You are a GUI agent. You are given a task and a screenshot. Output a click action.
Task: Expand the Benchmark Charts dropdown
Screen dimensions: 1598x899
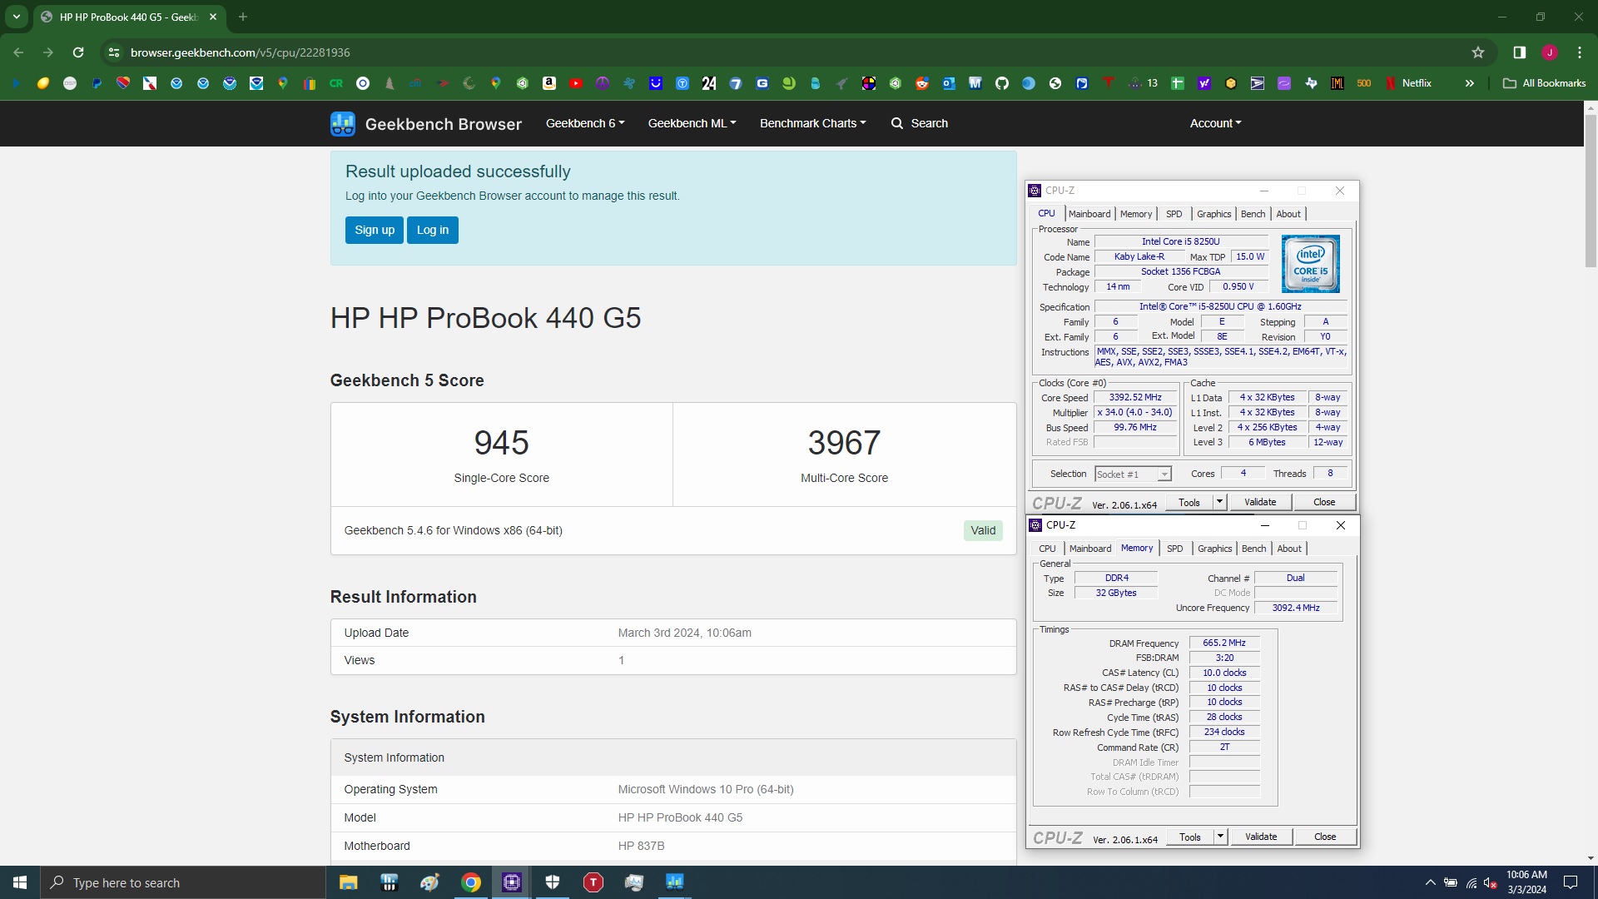click(x=813, y=123)
